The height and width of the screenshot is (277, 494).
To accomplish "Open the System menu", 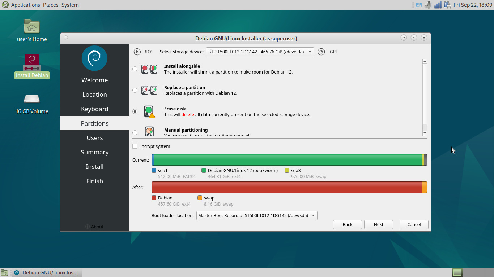I will tap(70, 5).
